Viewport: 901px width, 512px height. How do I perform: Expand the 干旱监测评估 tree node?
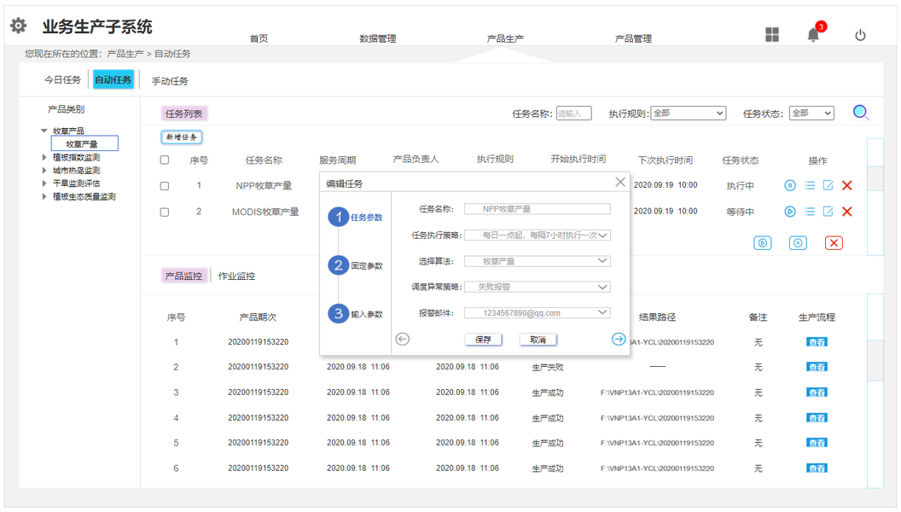(44, 183)
